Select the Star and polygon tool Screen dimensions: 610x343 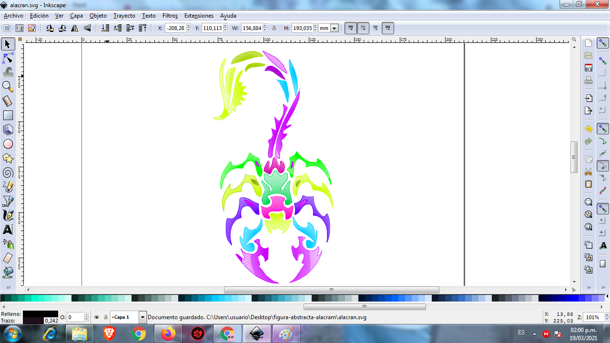click(8, 158)
